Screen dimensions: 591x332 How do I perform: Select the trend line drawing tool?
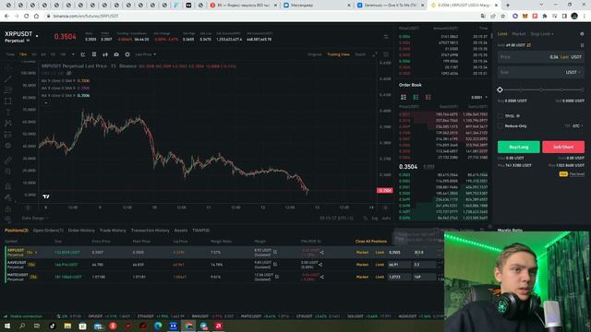8,79
